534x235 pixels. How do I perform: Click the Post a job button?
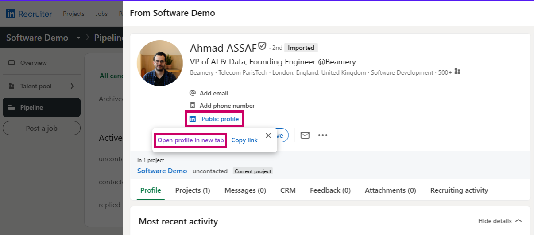pos(42,128)
